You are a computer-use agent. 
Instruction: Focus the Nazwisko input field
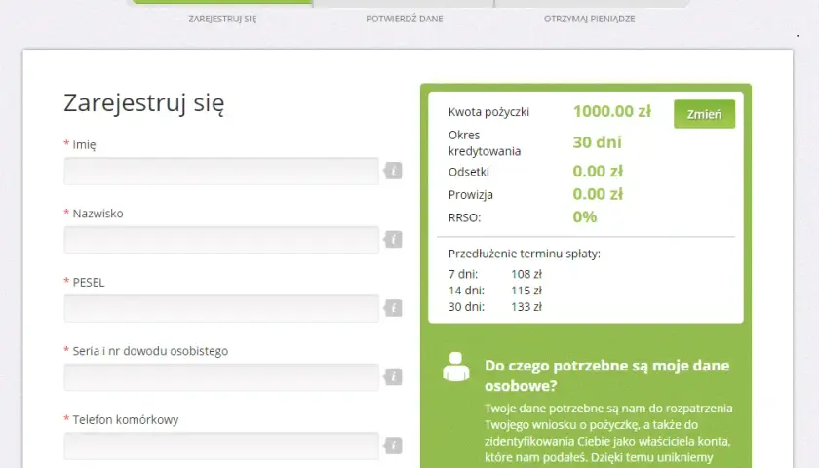tap(221, 240)
